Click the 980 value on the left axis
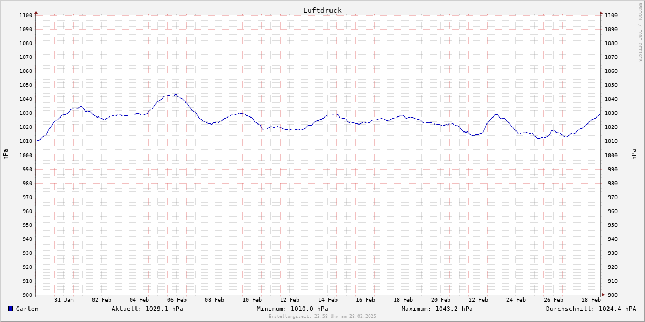This screenshot has width=645, height=322. click(27, 183)
